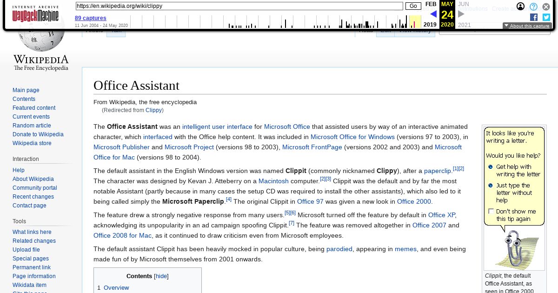Select FEB month label
The width and height of the screenshot is (558, 293).
click(431, 4)
